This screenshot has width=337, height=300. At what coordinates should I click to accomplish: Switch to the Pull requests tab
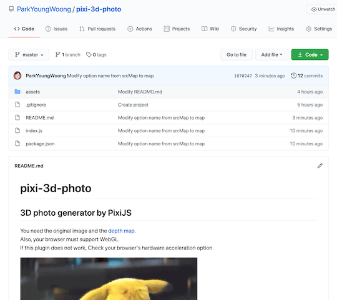[x=97, y=29]
